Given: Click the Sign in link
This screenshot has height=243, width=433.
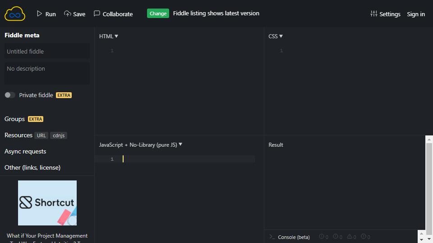Looking at the screenshot, I should [x=416, y=14].
